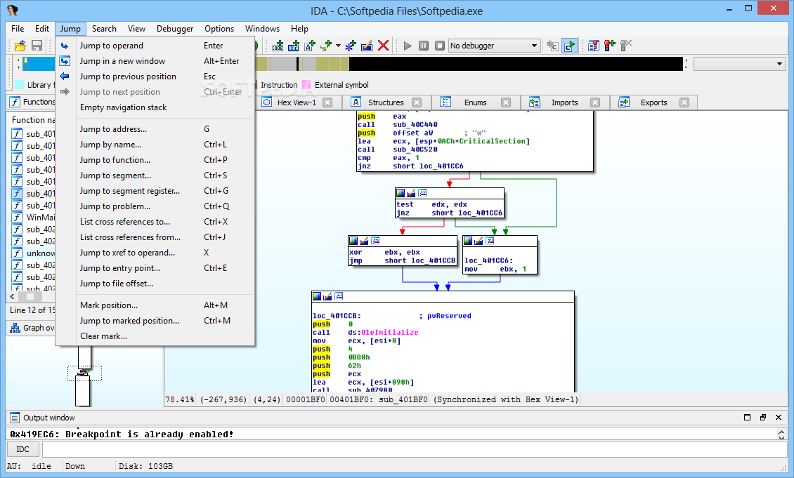Select Jump to problem...
The height and width of the screenshot is (478, 794).
coord(155,206)
